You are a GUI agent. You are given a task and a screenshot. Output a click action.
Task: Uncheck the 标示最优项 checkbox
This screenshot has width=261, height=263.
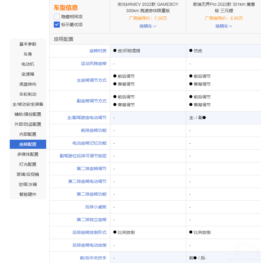pyautogui.click(x=57, y=25)
